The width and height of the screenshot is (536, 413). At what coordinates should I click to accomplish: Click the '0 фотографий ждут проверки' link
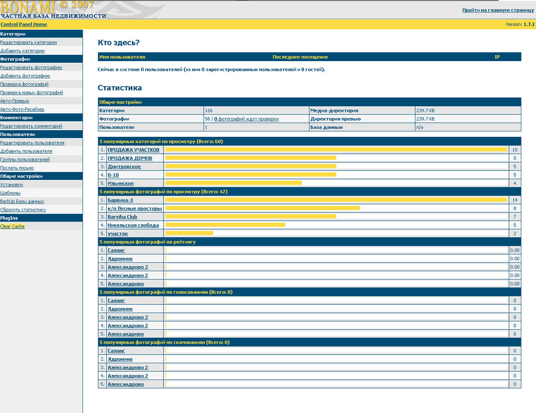coord(246,119)
